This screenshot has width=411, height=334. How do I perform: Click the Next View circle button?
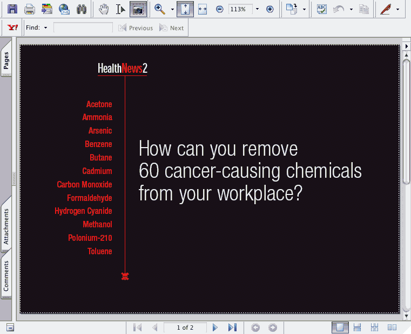coord(273,328)
